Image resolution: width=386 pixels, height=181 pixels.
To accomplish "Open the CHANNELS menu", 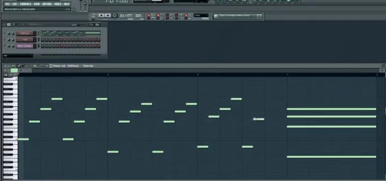I will (25, 4).
